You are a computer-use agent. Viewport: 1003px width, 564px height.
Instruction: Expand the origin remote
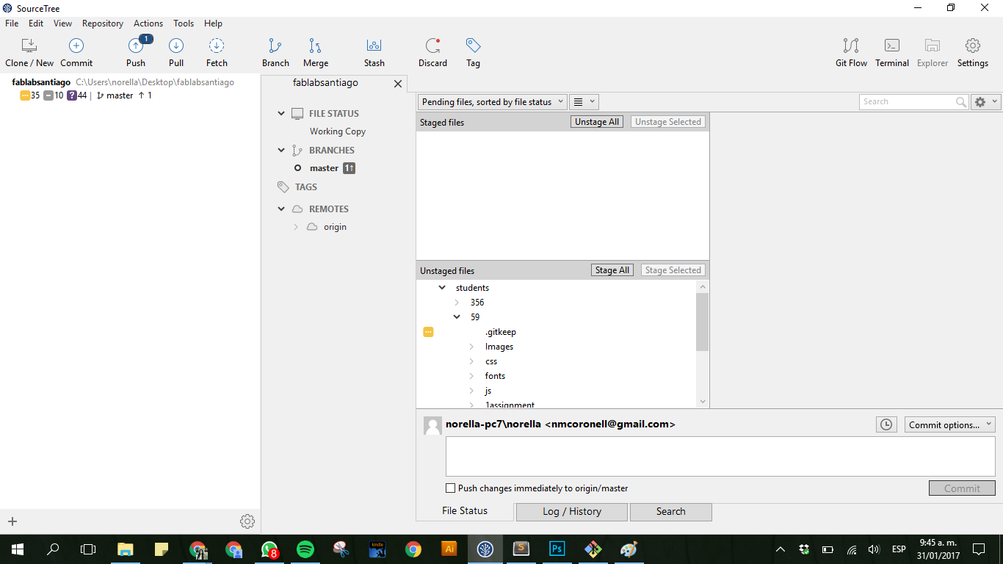tap(296, 227)
